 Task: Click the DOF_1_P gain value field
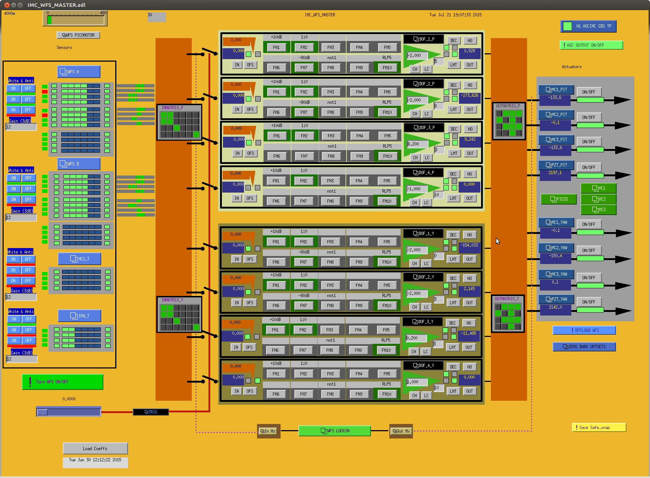point(417,55)
